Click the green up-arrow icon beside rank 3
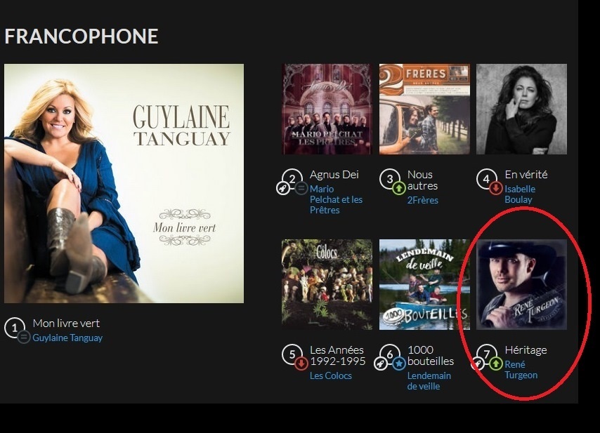The height and width of the screenshot is (433, 600). pos(399,188)
